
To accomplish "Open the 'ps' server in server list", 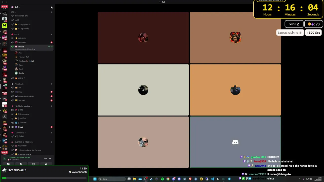I will (x=5, y=98).
